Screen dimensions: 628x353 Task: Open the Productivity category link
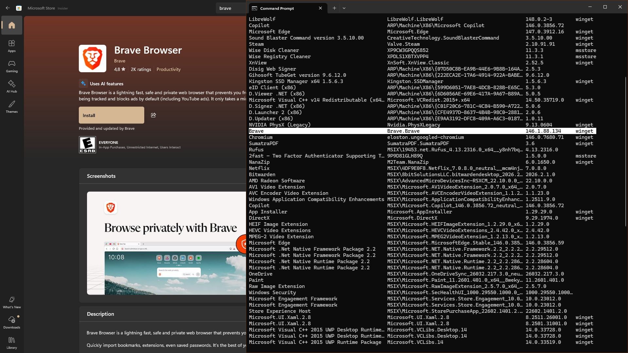point(168,69)
